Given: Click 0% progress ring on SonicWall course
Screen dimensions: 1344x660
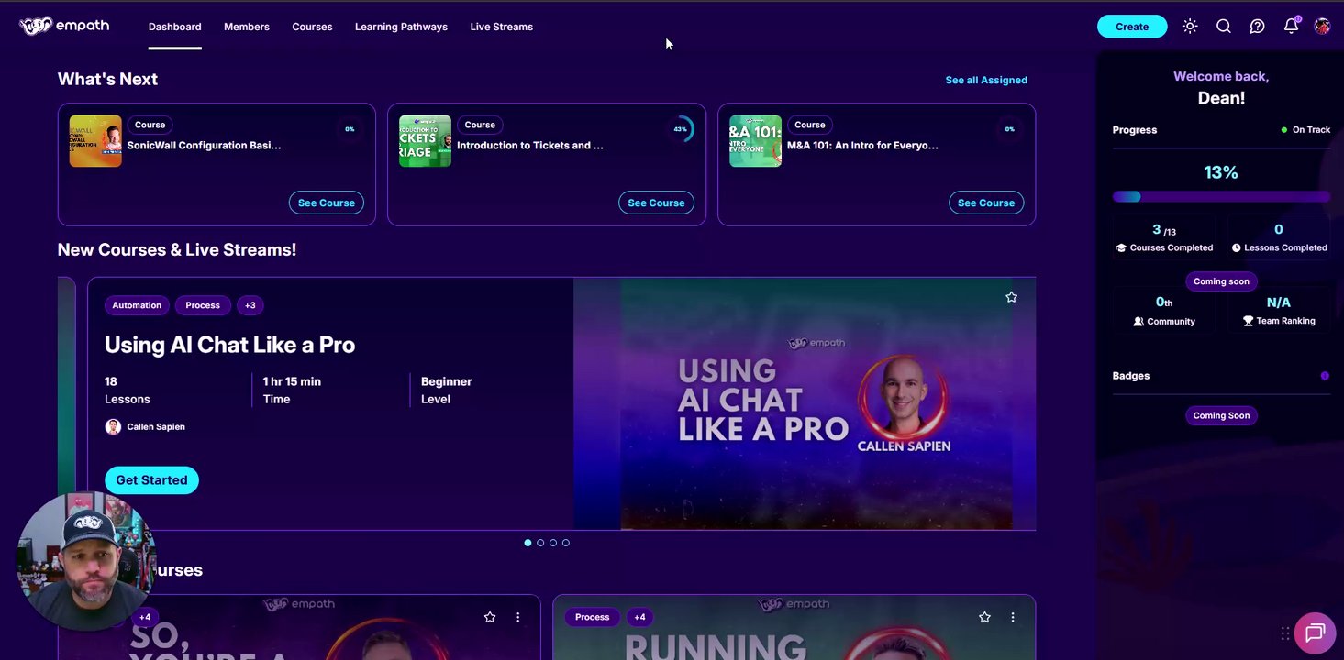Looking at the screenshot, I should tap(350, 129).
